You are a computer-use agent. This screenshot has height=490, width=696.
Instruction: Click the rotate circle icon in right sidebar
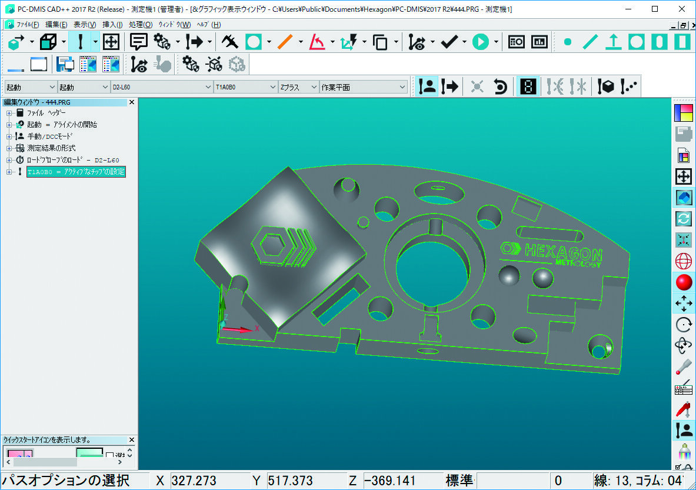click(684, 325)
